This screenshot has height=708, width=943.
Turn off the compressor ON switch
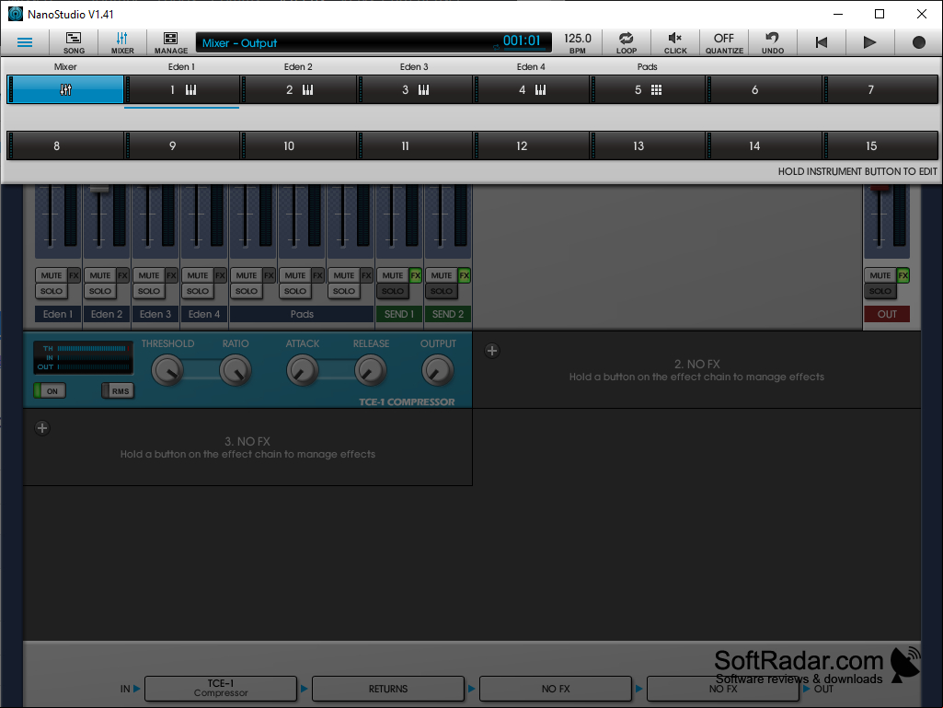50,390
